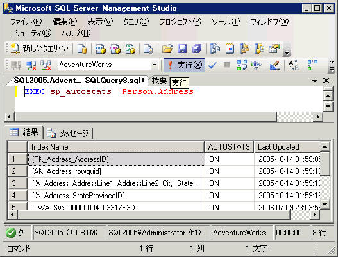This screenshot has width=338, height=257.
Task: Switch to the SQLQuery8.sql tab
Action: coord(80,81)
